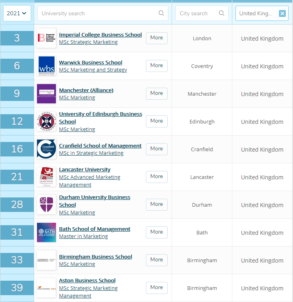Open University of Edinburgh Business School link
The image size is (293, 302).
[100, 118]
